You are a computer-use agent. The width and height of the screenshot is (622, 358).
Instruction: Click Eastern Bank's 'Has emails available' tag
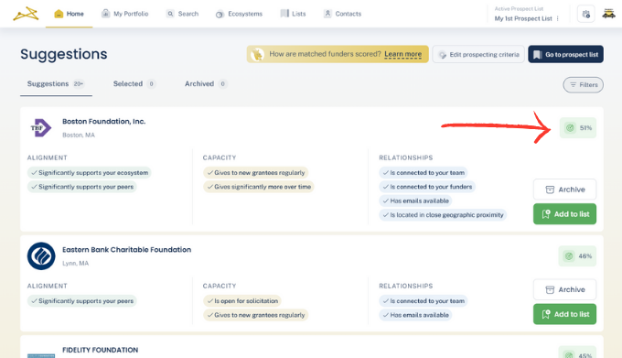coord(415,315)
